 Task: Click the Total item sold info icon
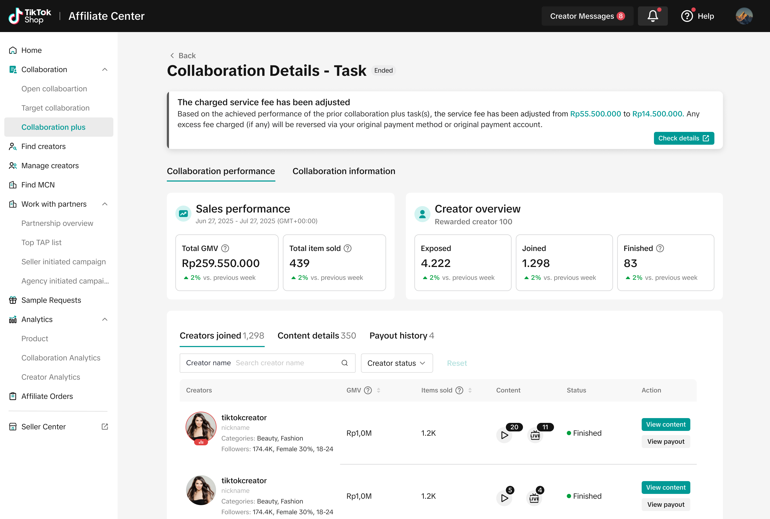pos(347,248)
